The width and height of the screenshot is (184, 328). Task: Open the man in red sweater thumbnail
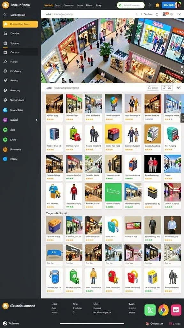(x=74, y=192)
